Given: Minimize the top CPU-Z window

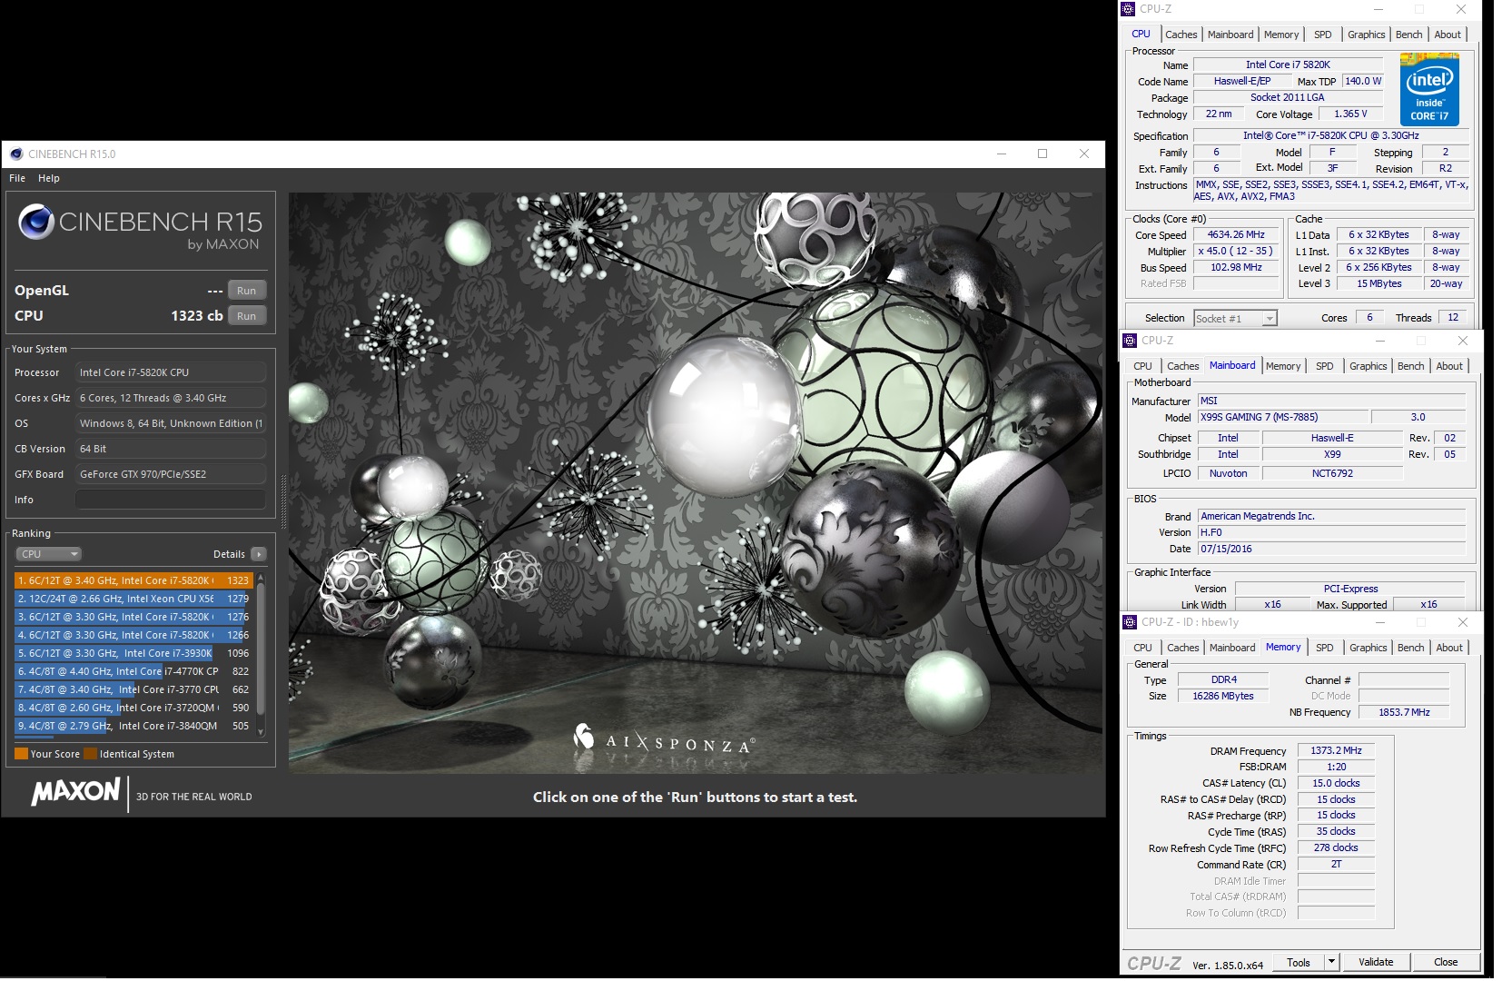Looking at the screenshot, I should point(1378,9).
